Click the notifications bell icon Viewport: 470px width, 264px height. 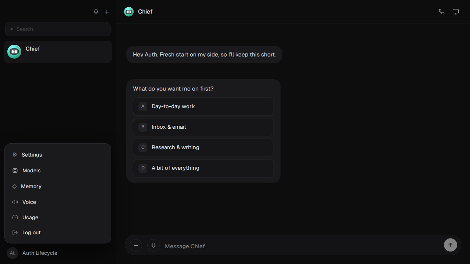pyautogui.click(x=96, y=12)
